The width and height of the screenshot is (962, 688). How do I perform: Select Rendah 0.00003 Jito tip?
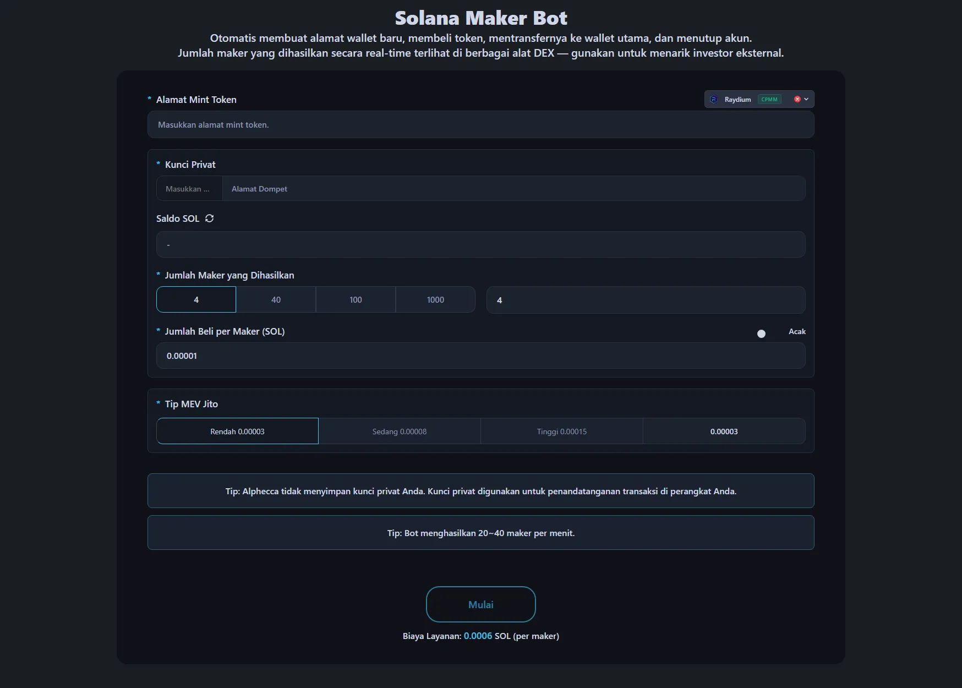[237, 432]
